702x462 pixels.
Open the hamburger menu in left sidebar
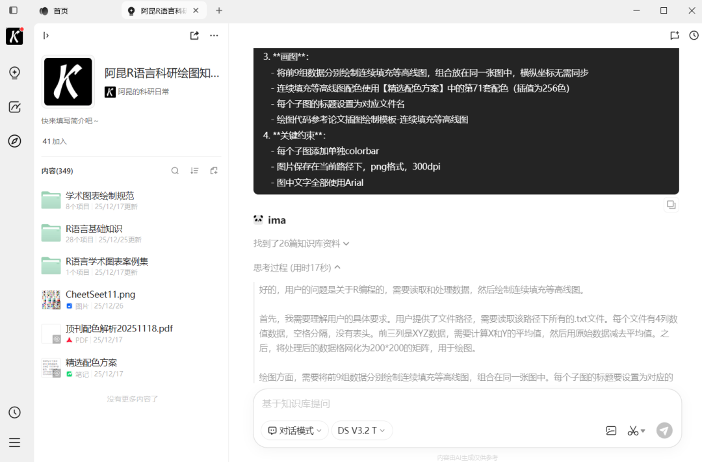(14, 443)
